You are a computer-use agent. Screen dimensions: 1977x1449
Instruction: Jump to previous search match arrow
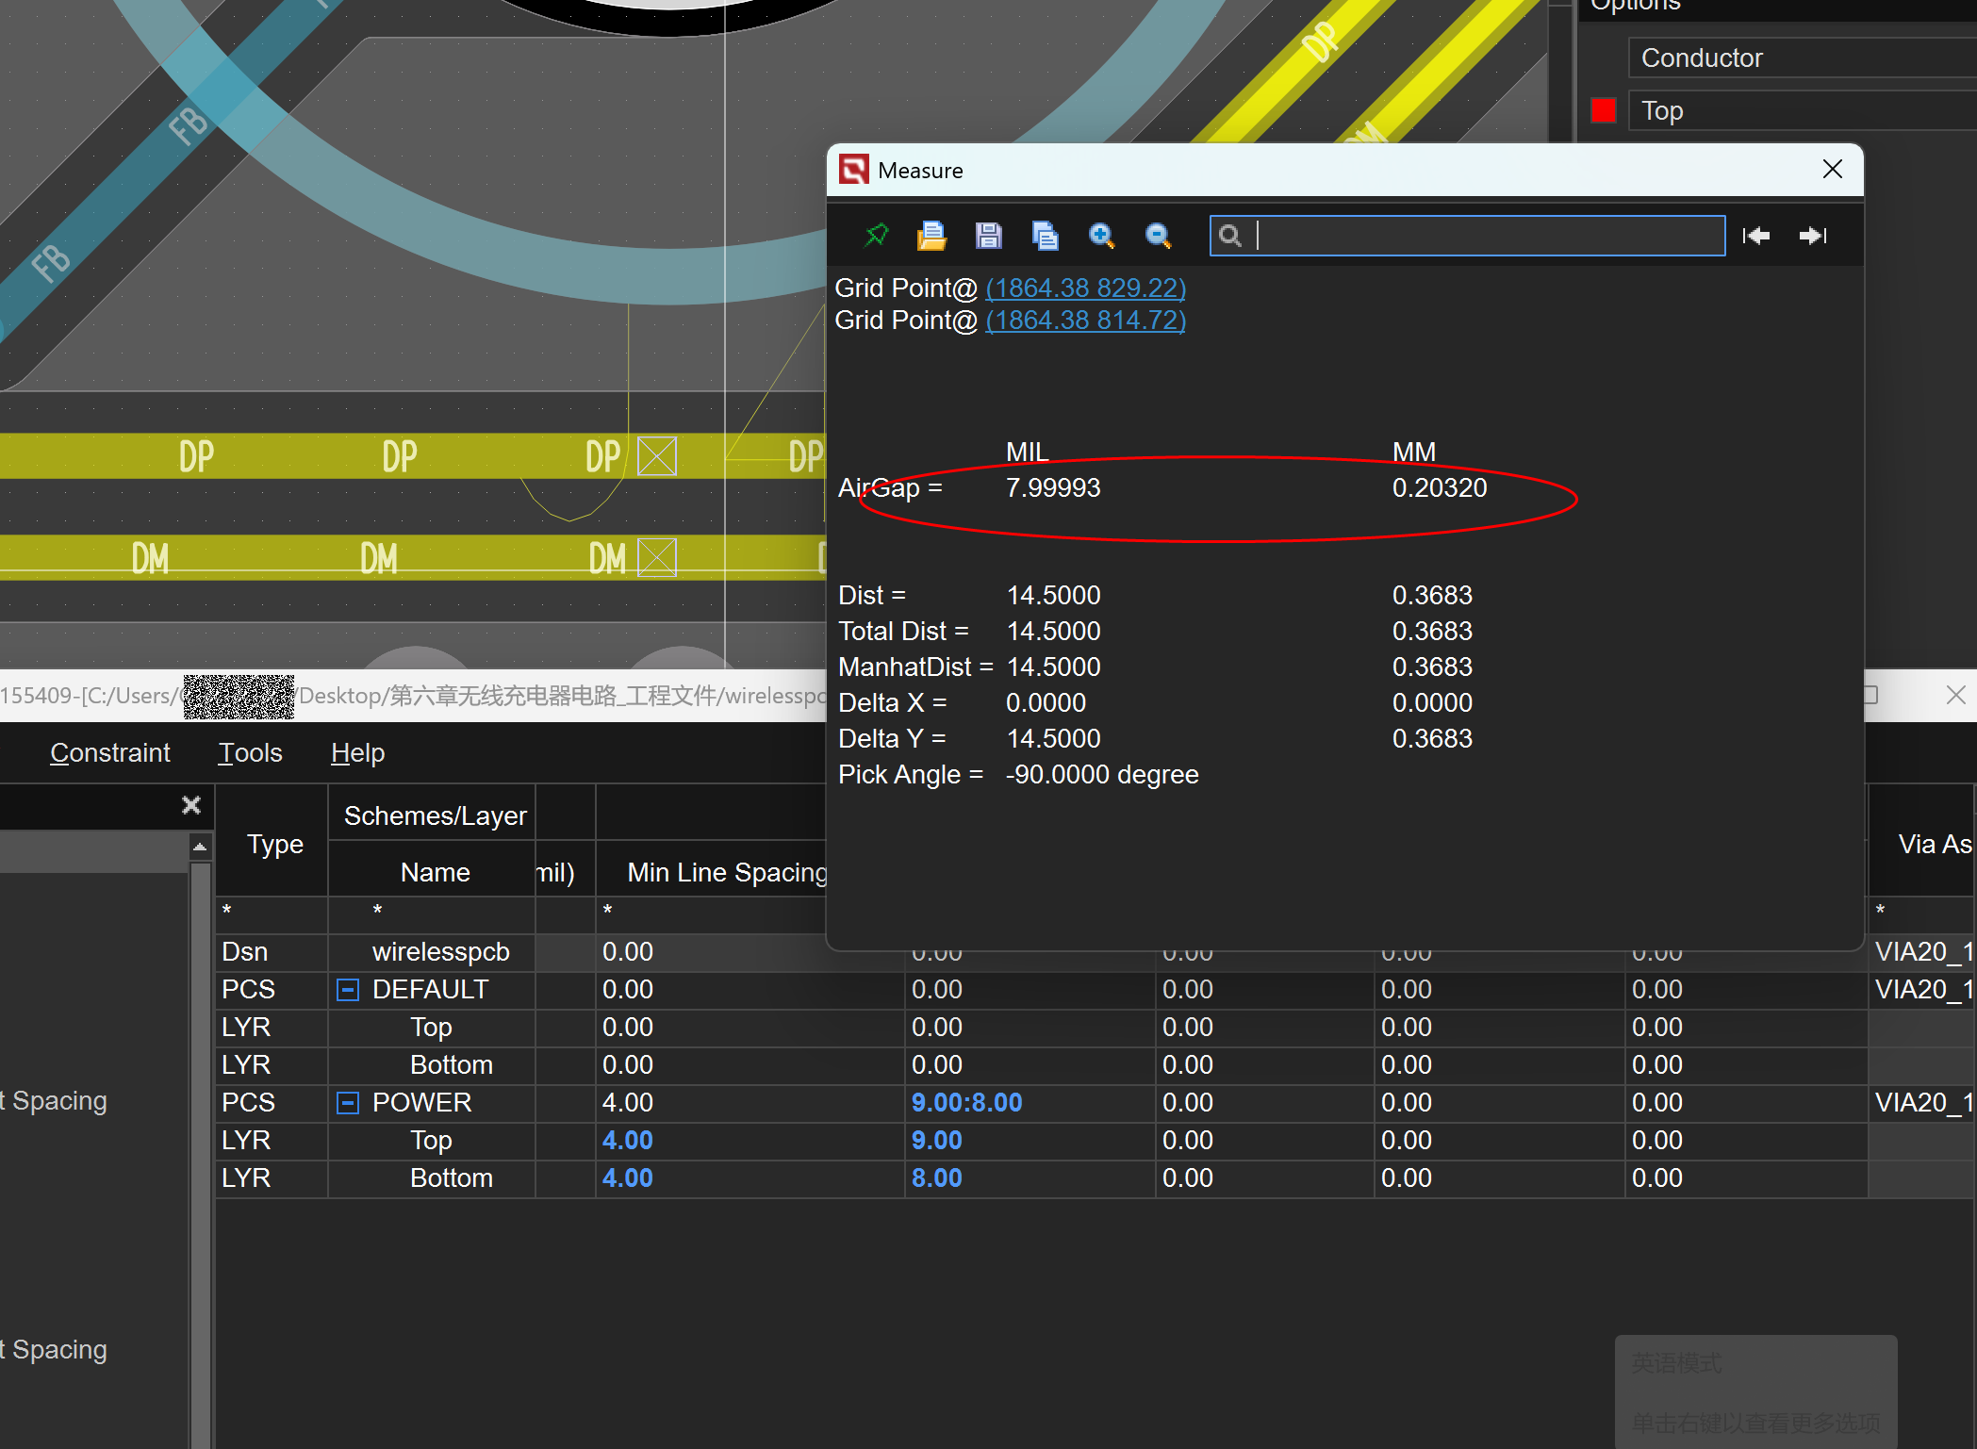pos(1755,236)
